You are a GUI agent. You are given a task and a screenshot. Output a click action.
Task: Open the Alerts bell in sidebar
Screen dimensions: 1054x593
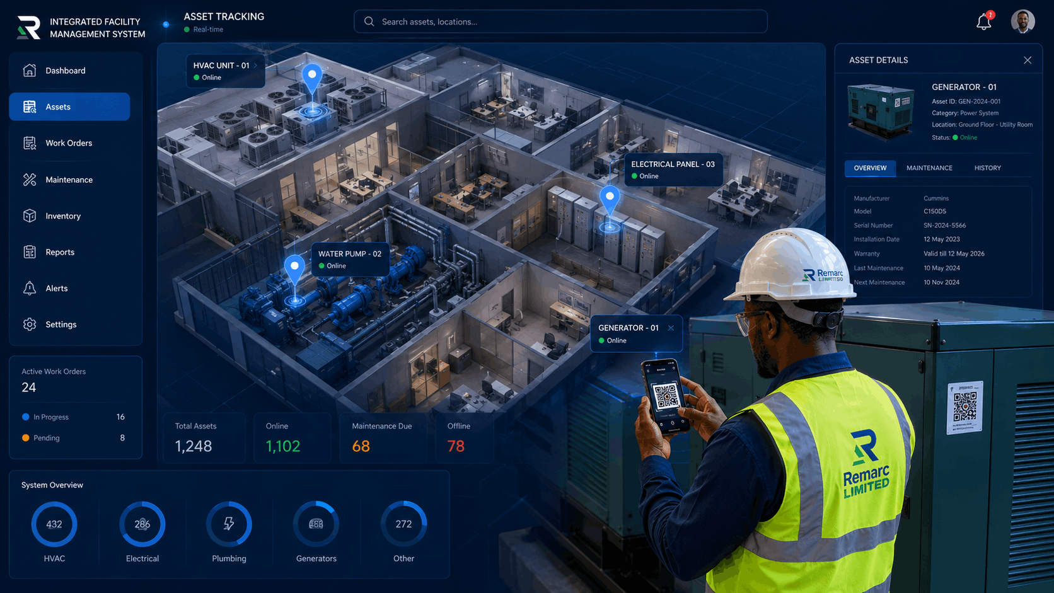[30, 288]
